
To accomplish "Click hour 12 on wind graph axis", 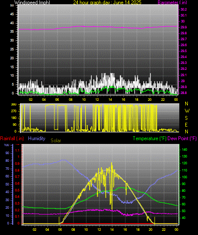I will [97, 100].
